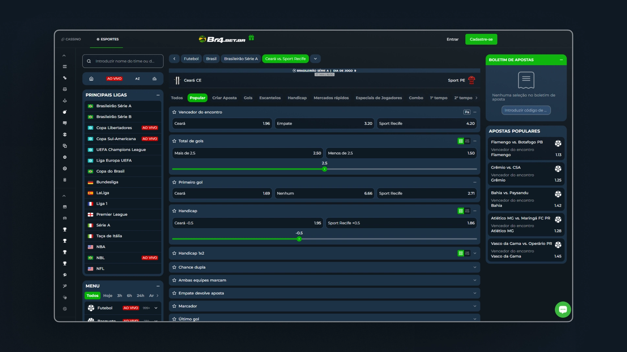Open the match dropdown after Ceará vs. Sport Recife
This screenshot has width=627, height=352.
(315, 59)
